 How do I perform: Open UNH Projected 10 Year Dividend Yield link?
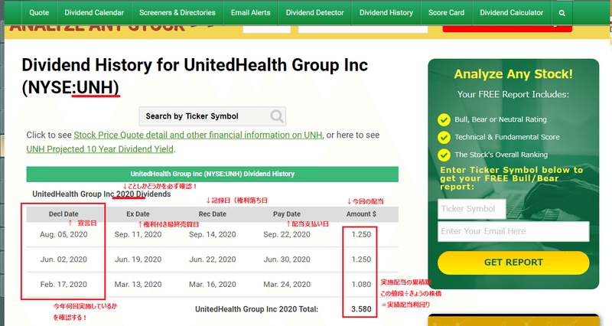coord(100,149)
